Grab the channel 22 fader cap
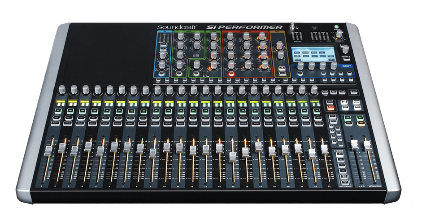Viewport: 426px width, 213px height. [325, 148]
